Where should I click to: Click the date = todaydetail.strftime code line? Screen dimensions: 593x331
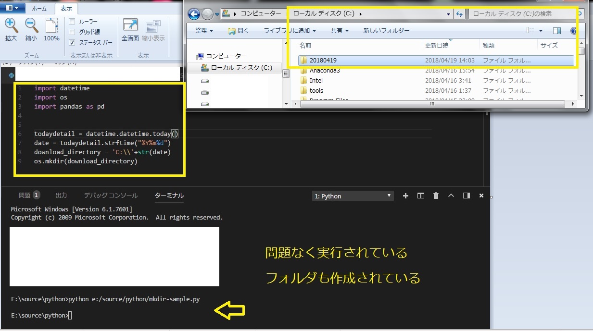click(x=102, y=143)
